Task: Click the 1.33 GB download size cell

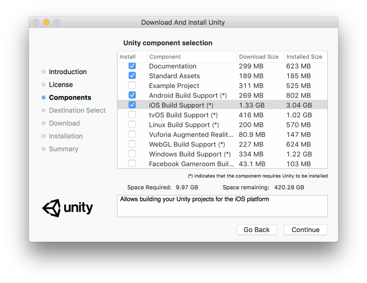Action: click(252, 105)
